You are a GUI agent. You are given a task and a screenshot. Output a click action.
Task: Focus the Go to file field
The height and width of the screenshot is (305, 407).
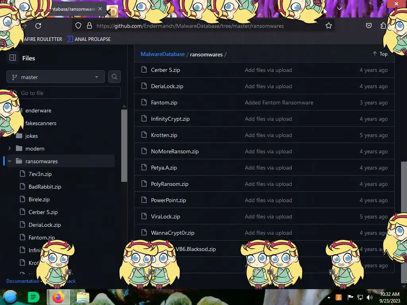tap(64, 93)
